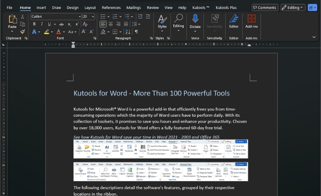Open the Calibri font name dropdown
Image resolution: width=321 pixels, height=196 pixels.
point(79,16)
